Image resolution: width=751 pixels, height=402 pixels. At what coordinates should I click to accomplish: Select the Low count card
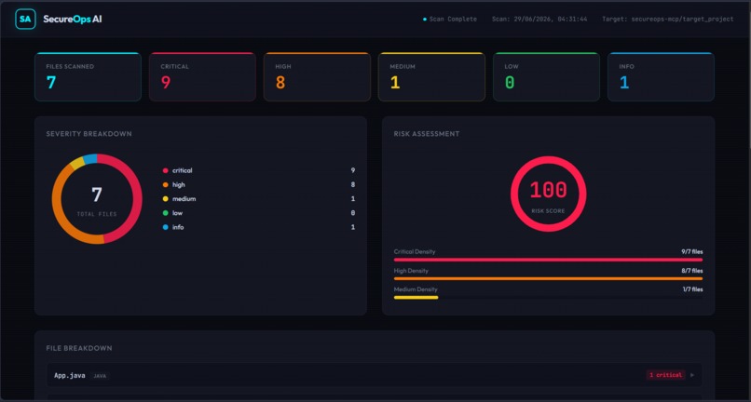[x=547, y=77]
